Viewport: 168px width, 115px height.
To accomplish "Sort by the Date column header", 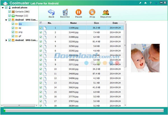I will [x=115, y=23].
